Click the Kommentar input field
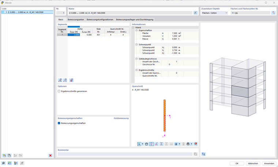Image resolution: width=278 pixels, height=167 pixels. tap(125, 154)
